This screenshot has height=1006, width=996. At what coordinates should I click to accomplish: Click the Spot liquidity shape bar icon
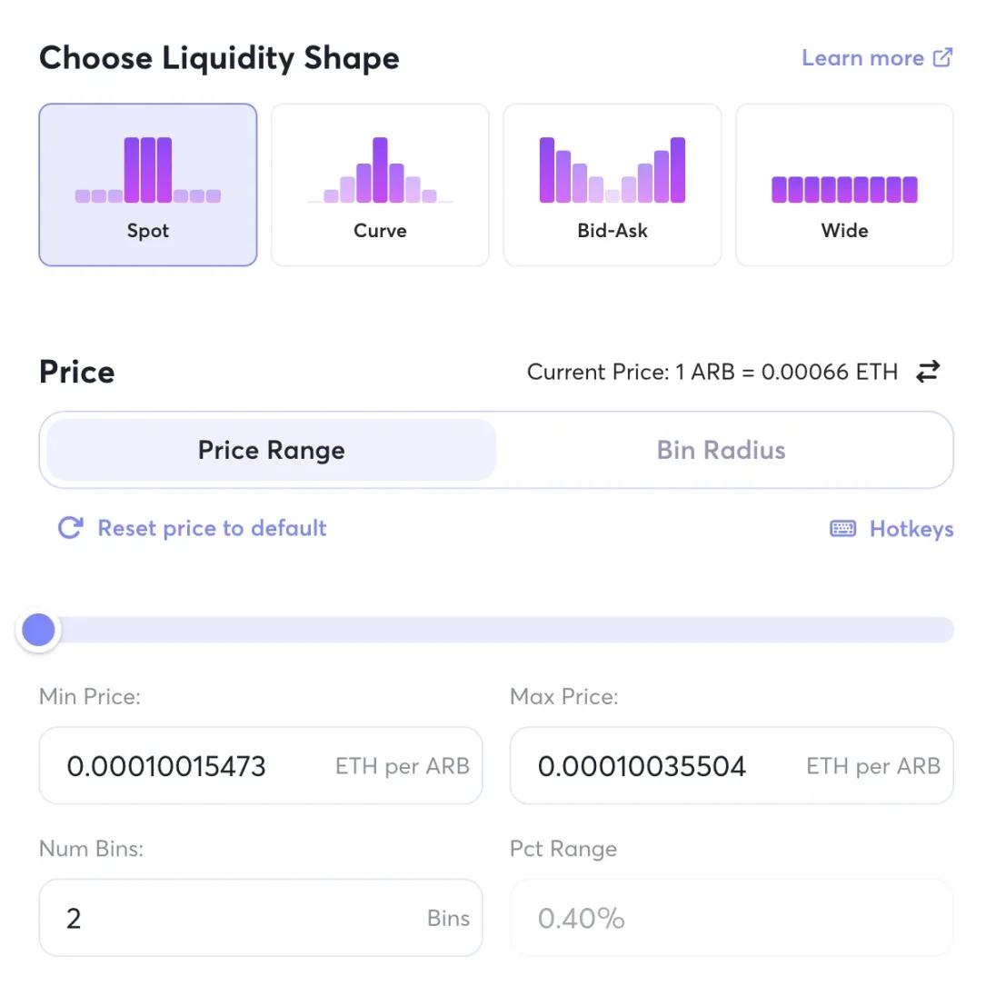[148, 170]
